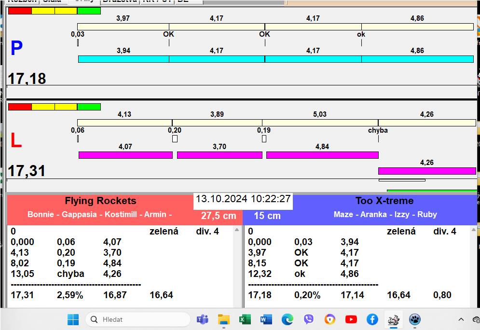
Task: Click the Hledat search box
Action: pos(137,319)
